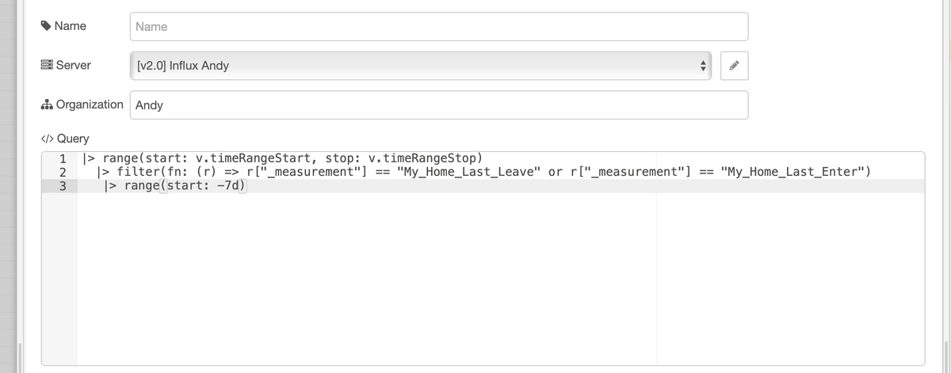Click v.timeRangeStop in the first query line
This screenshot has height=373, width=951.
(422, 158)
